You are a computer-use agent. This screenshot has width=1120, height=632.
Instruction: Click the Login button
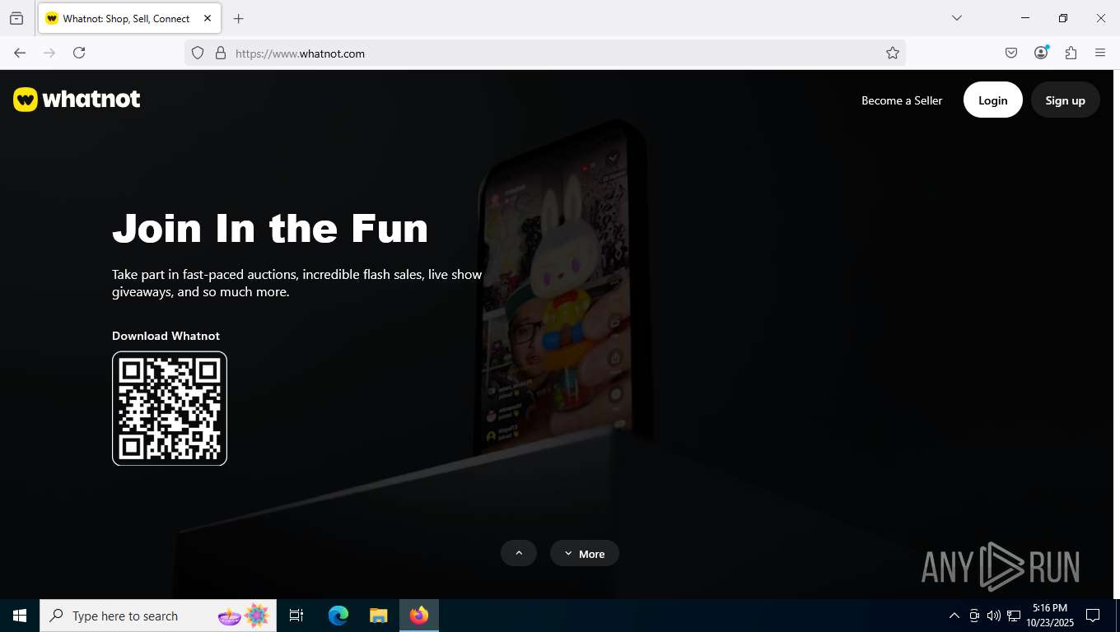[992, 100]
